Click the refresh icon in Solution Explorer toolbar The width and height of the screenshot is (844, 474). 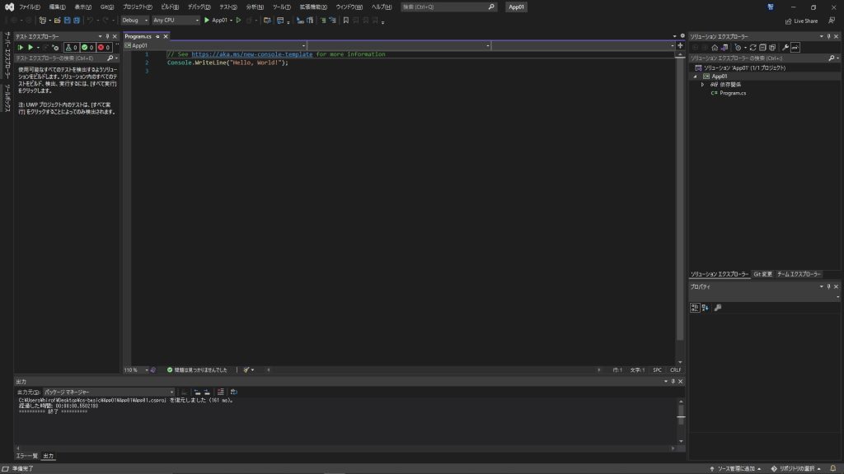point(753,47)
